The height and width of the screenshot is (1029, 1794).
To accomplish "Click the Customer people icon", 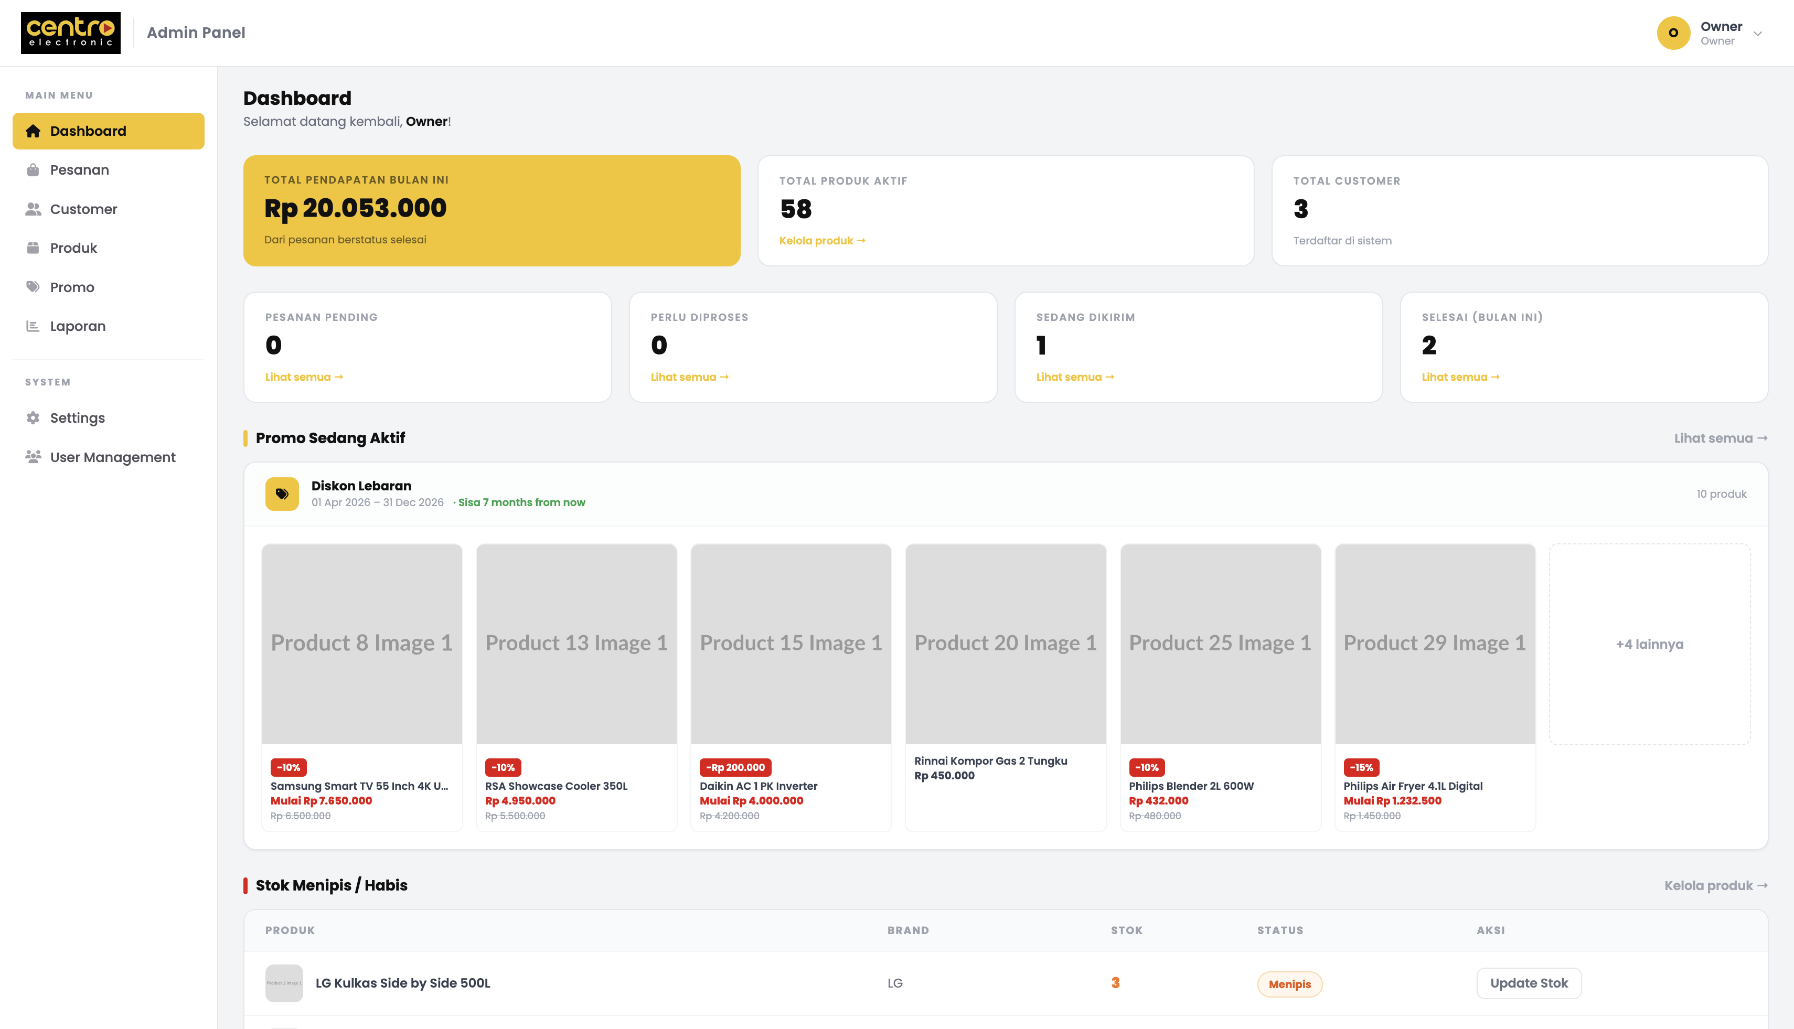I will (33, 209).
